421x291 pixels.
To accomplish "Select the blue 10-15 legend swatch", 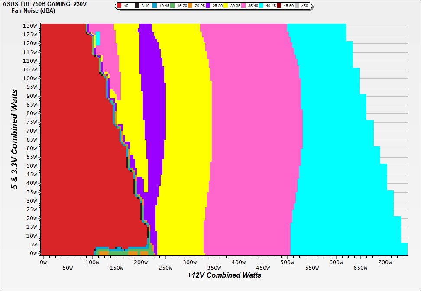I will (x=155, y=6).
